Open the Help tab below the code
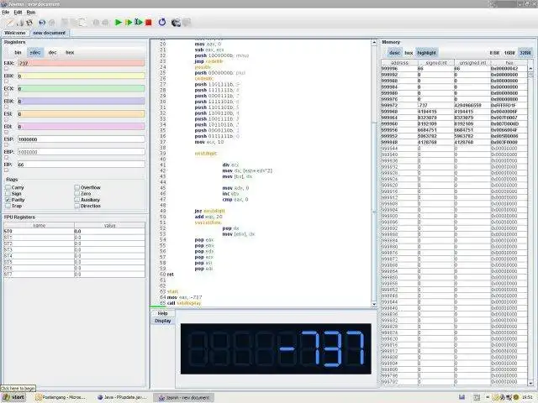This screenshot has width=538, height=403. click(162, 313)
